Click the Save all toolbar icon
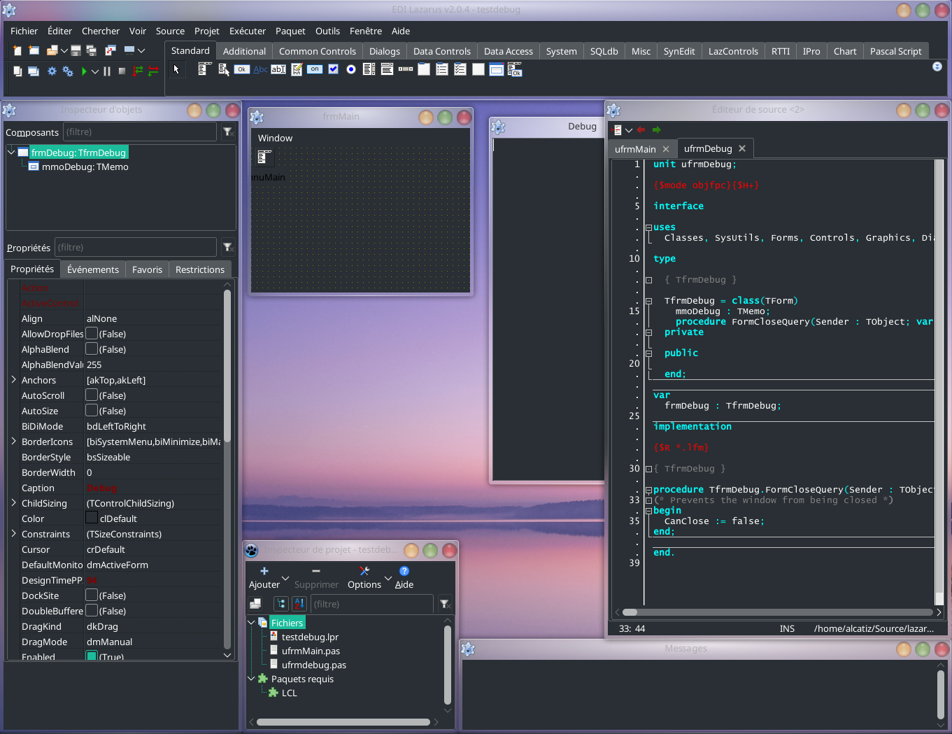952x734 pixels. (92, 50)
